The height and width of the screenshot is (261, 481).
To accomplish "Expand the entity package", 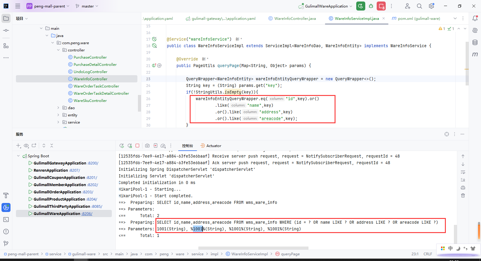I will point(58,115).
